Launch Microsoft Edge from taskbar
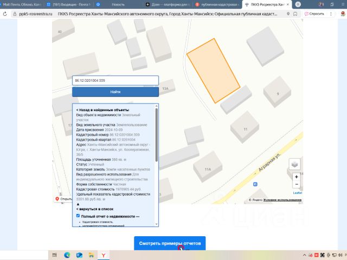This screenshot has width=347, height=260. coord(67,255)
